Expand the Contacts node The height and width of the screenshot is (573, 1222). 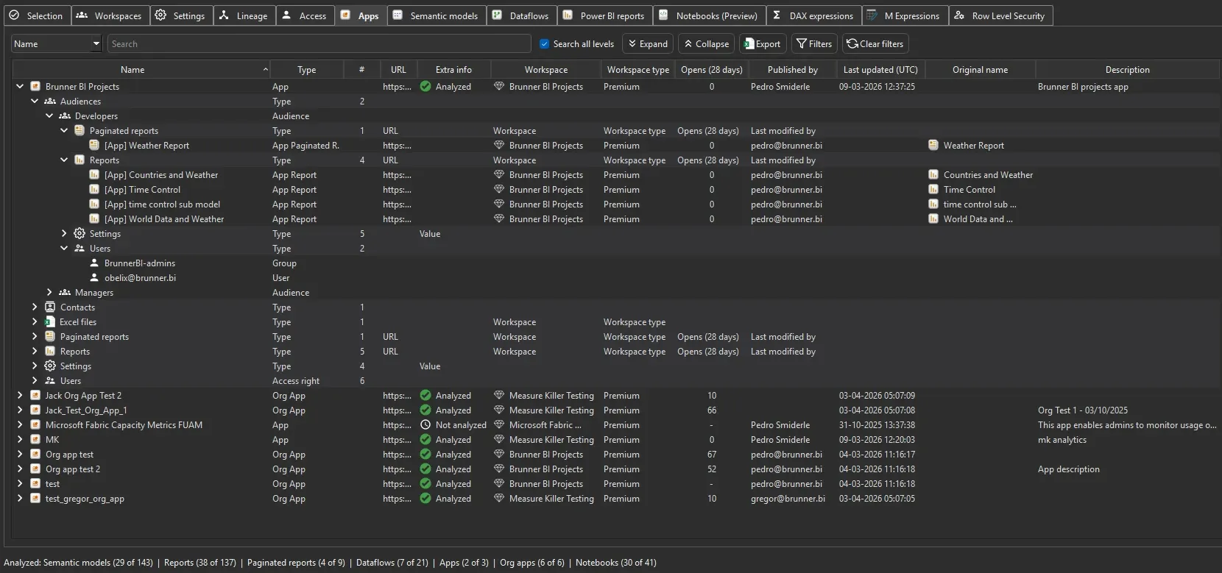tap(35, 307)
